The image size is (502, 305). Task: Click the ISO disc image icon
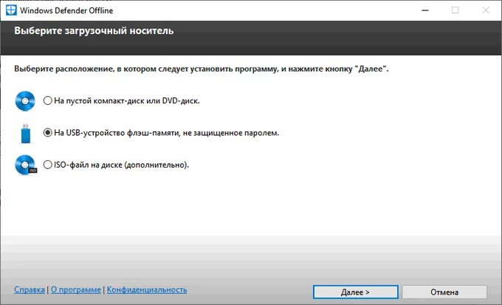(x=26, y=165)
